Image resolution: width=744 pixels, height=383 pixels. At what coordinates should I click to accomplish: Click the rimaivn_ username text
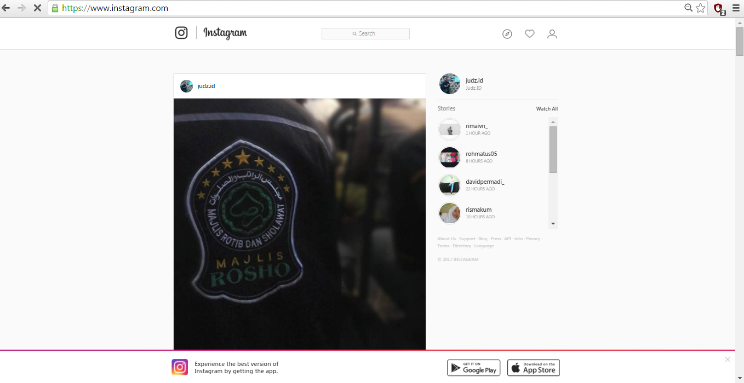pyautogui.click(x=477, y=126)
